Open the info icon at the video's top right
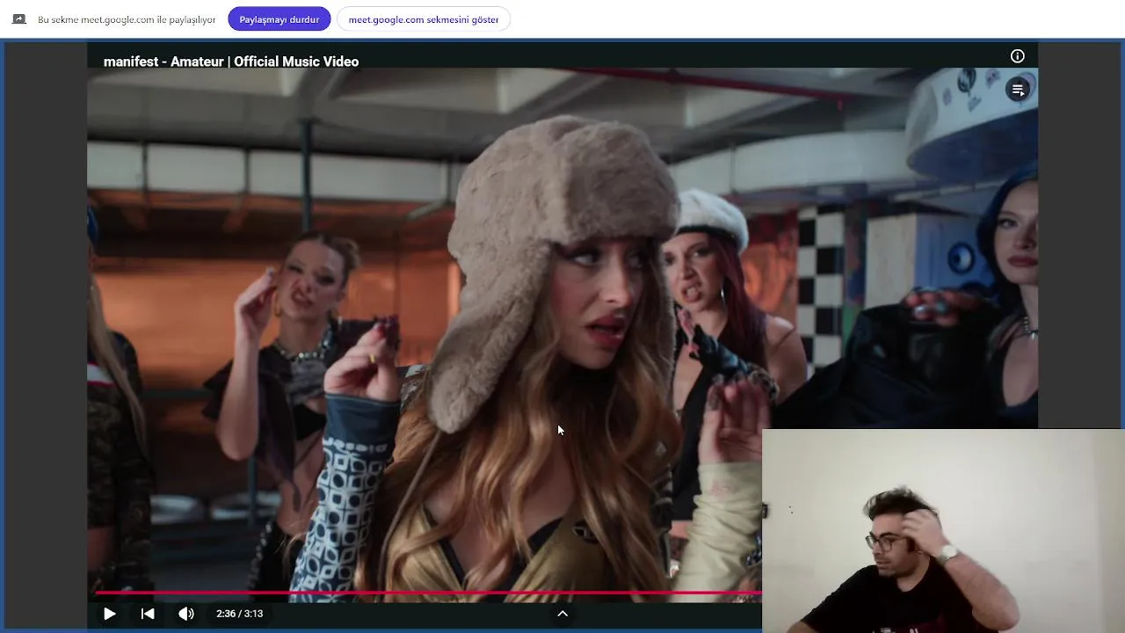Image resolution: width=1125 pixels, height=633 pixels. (x=1018, y=56)
